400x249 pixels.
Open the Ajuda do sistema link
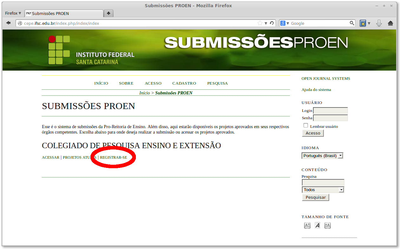[316, 90]
